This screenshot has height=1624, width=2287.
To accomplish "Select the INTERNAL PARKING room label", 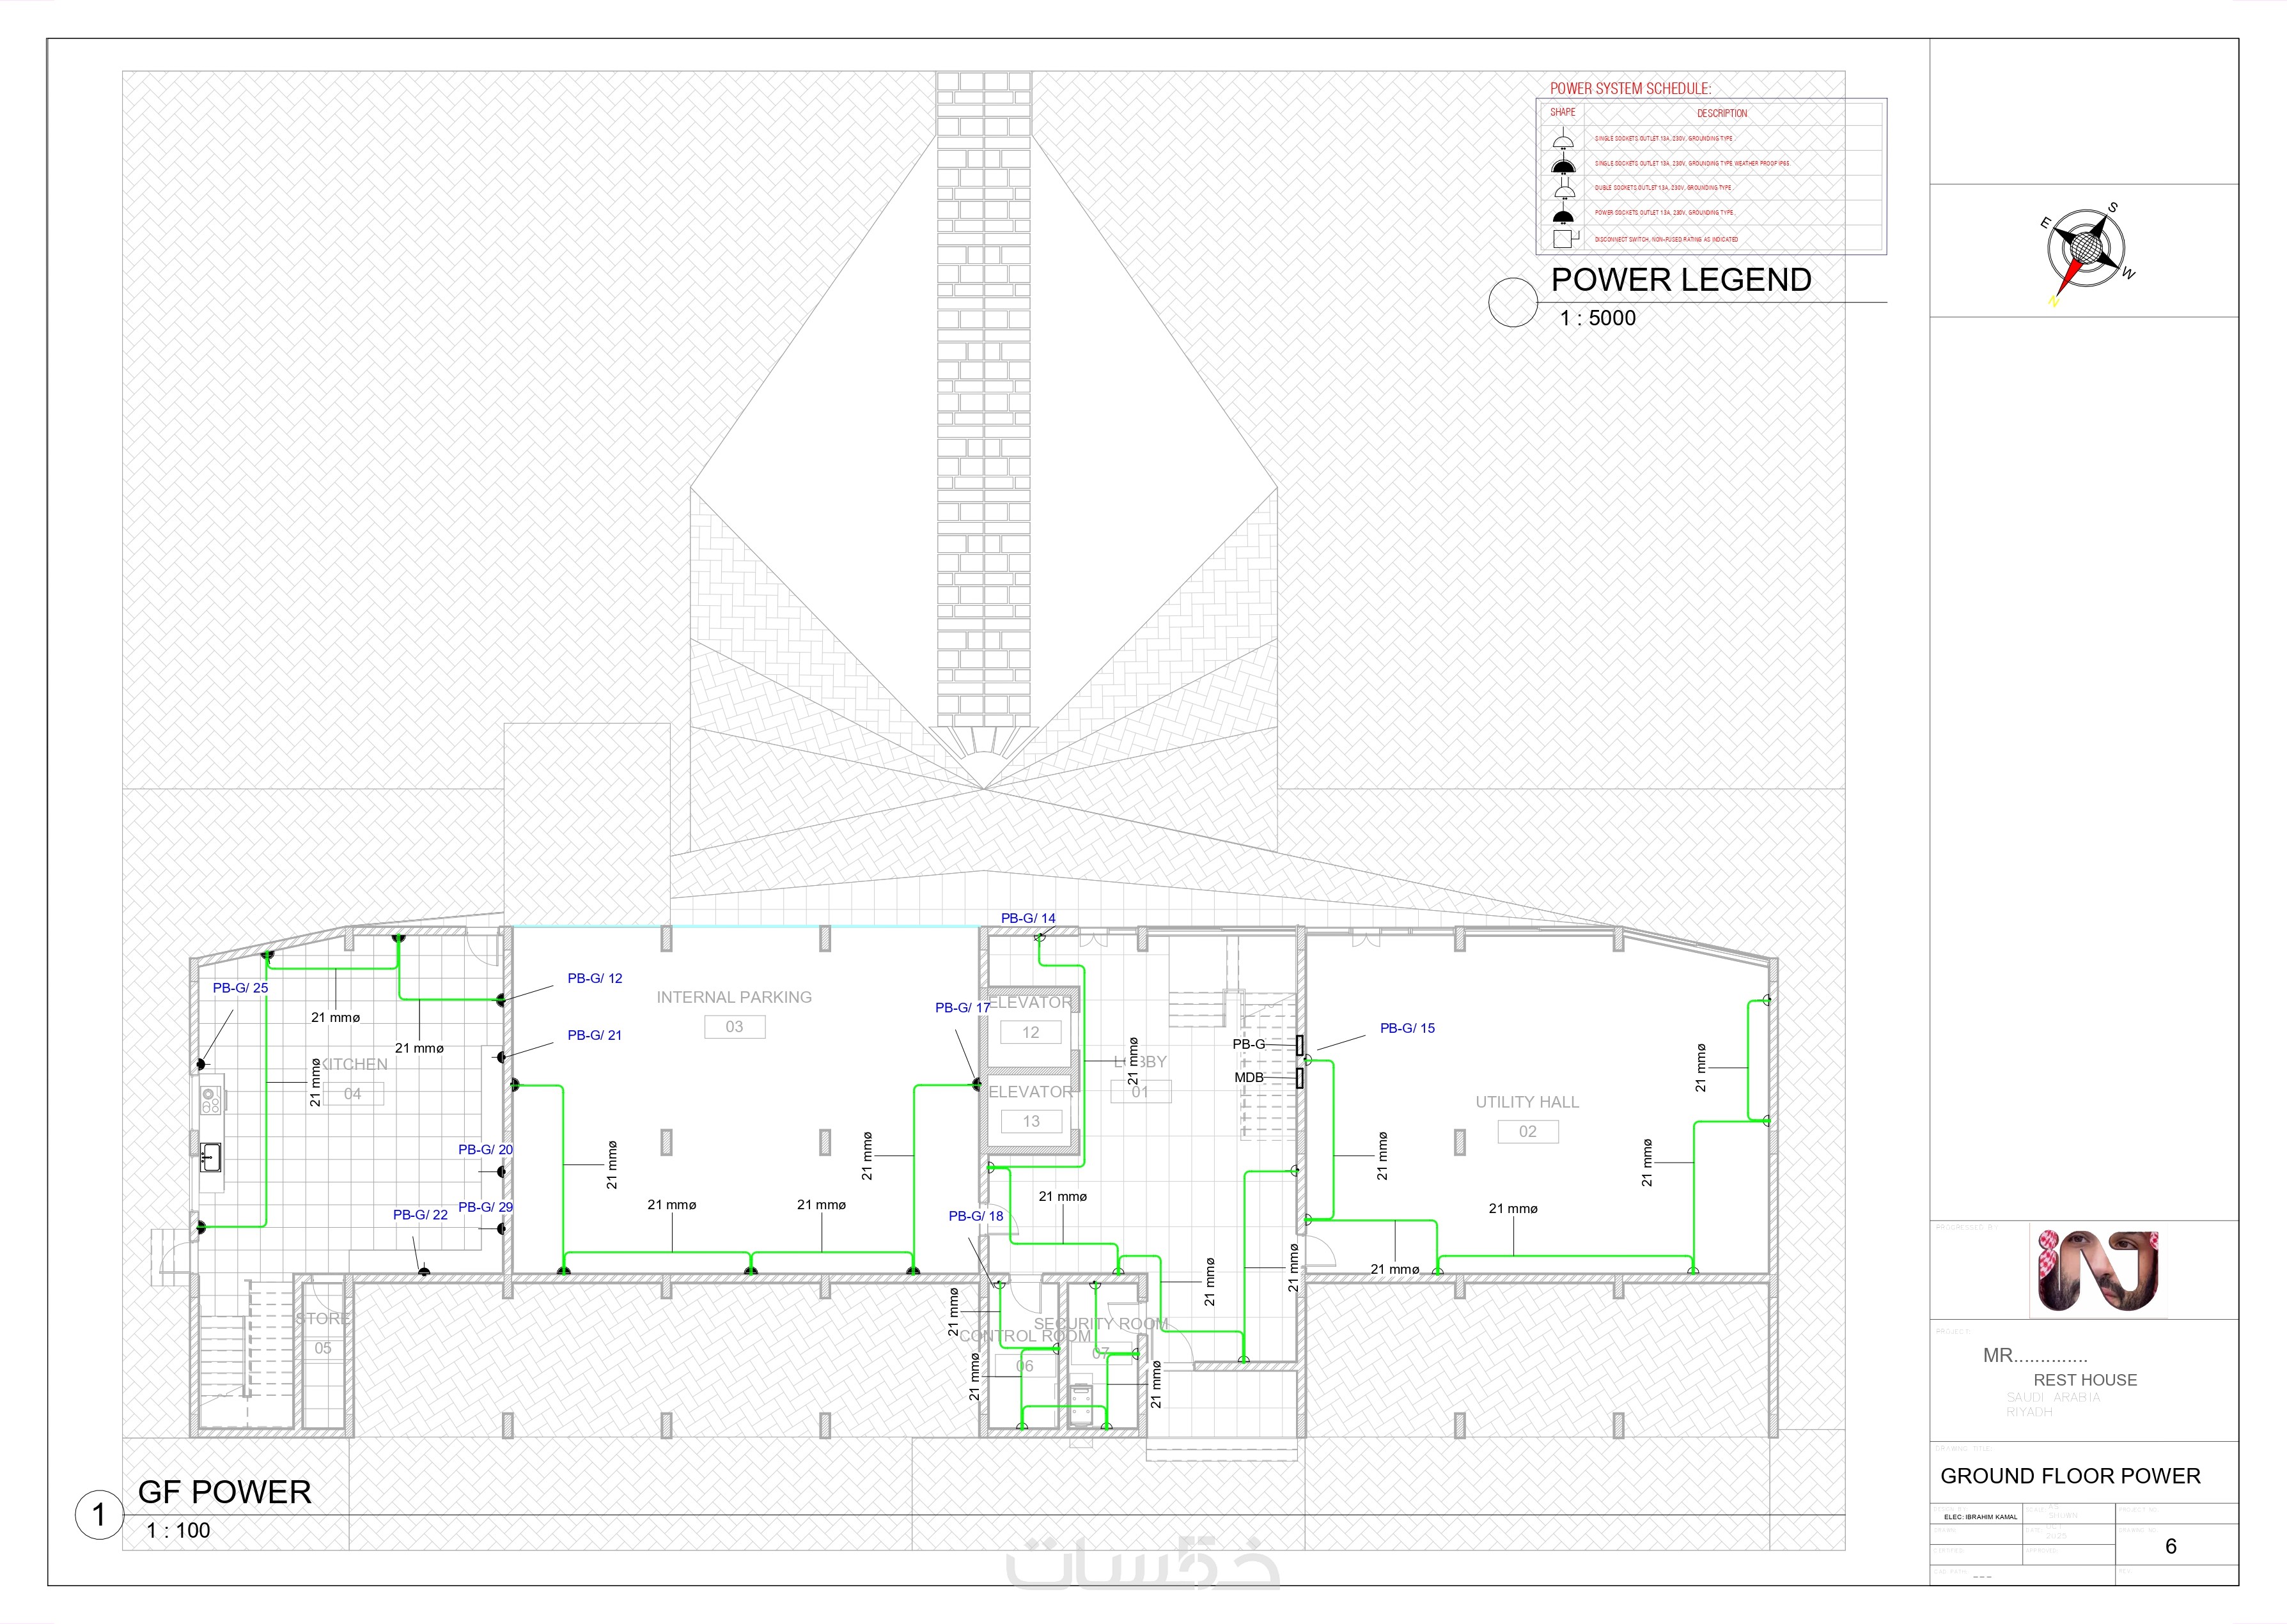I will 733,997.
